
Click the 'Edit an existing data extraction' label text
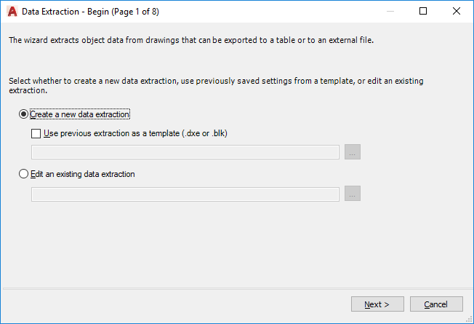[x=83, y=175]
